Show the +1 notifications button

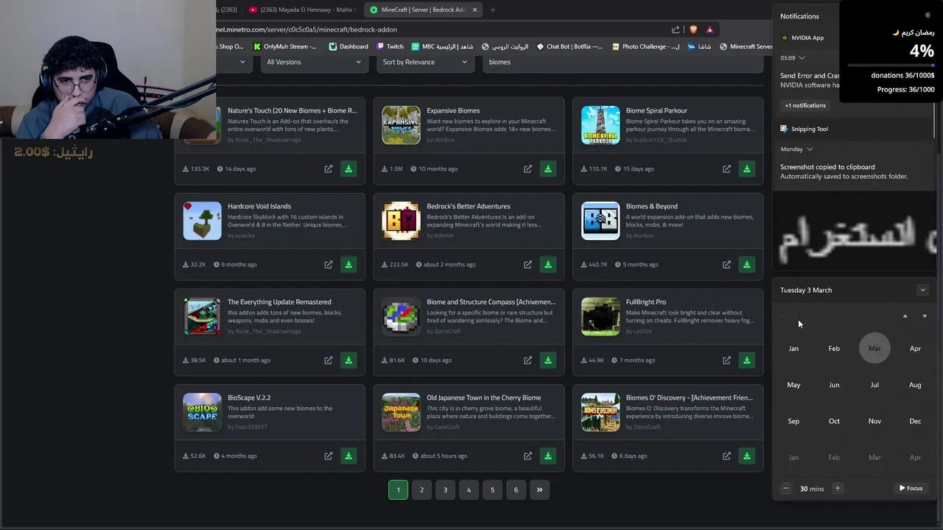pyautogui.click(x=805, y=105)
